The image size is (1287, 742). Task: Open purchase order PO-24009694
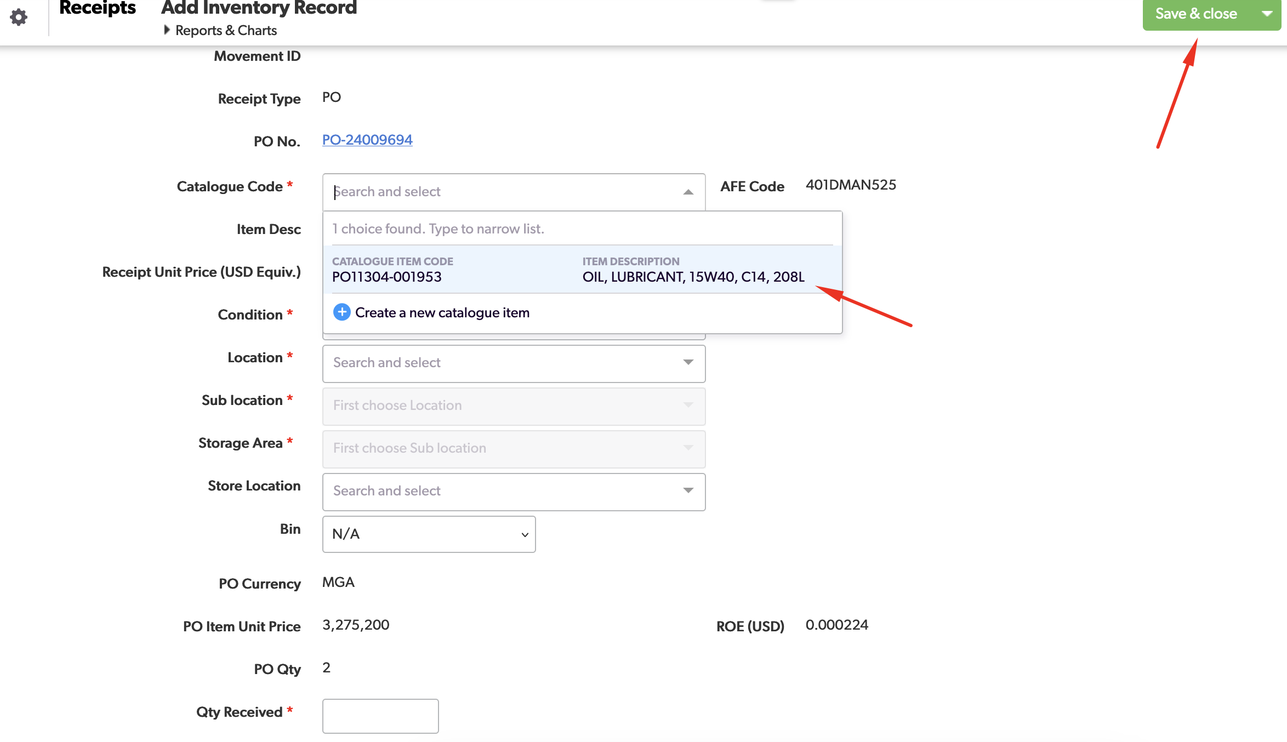click(367, 140)
